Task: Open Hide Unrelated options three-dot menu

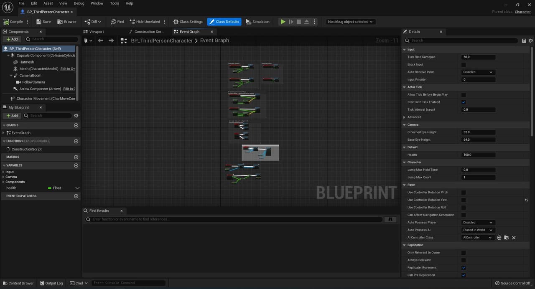Action: pyautogui.click(x=164, y=22)
